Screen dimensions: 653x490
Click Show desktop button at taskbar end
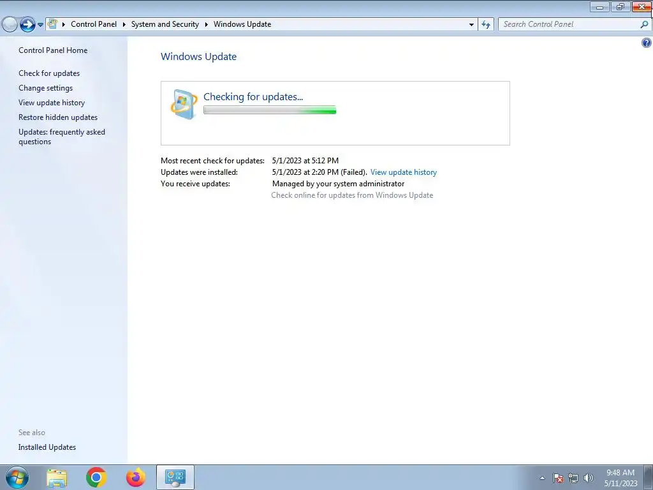pyautogui.click(x=648, y=477)
